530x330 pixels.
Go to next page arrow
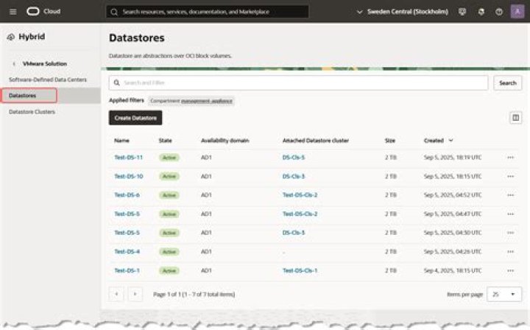(x=135, y=294)
